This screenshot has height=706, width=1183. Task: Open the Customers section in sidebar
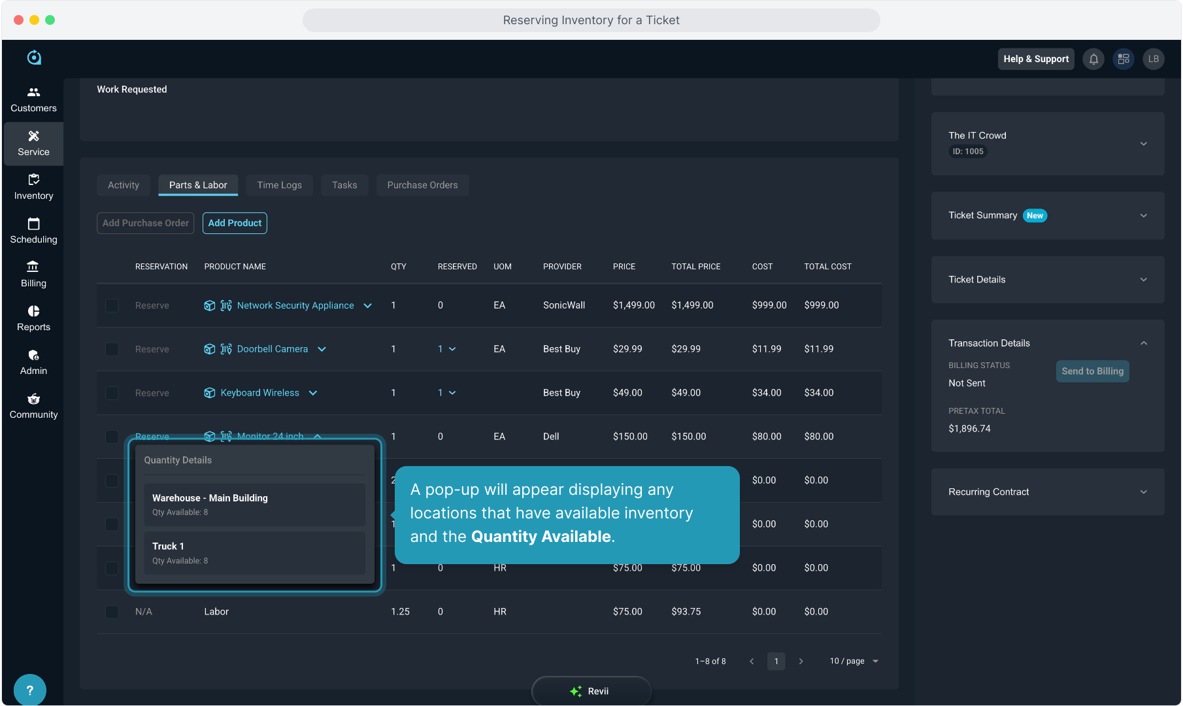click(33, 99)
